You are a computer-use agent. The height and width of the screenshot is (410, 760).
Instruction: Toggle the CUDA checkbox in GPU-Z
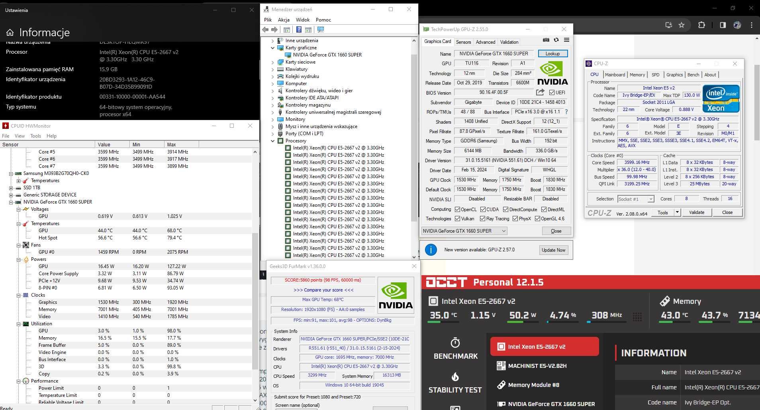(x=483, y=210)
